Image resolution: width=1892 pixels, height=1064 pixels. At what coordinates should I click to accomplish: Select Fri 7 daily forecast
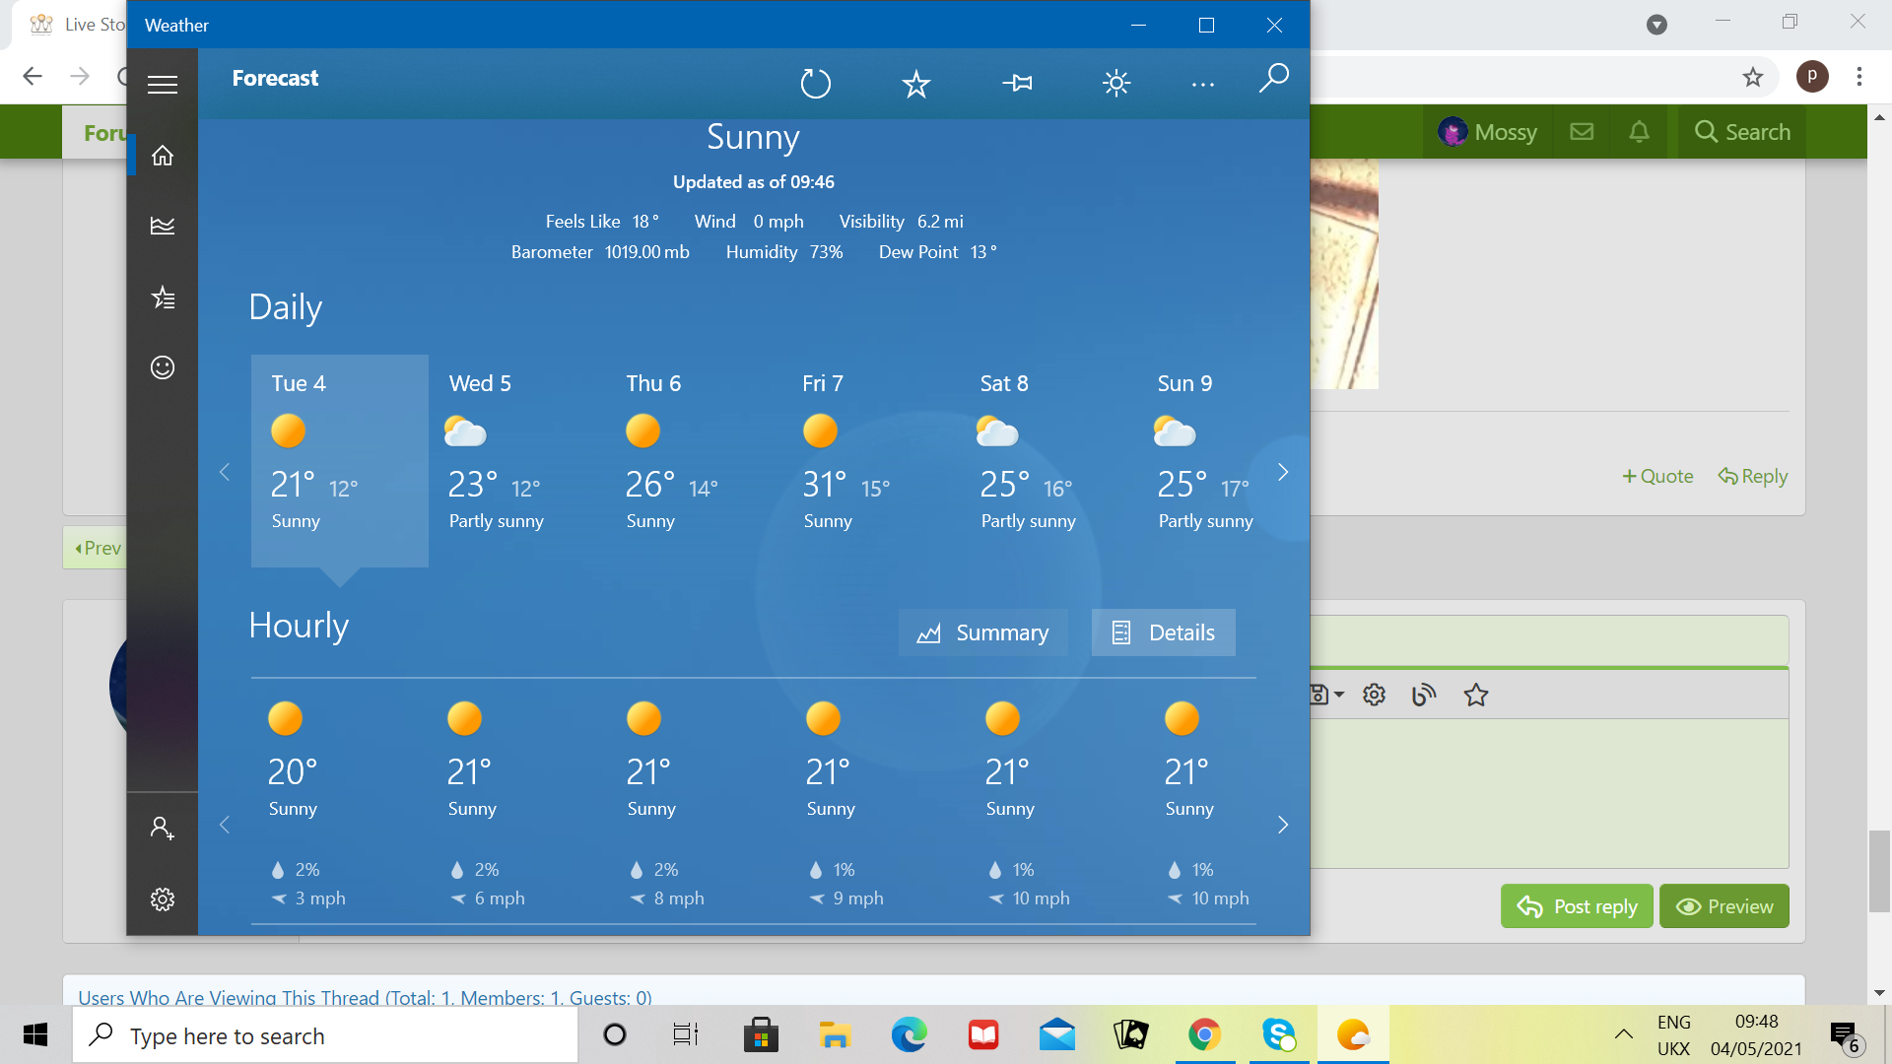[x=872, y=460]
